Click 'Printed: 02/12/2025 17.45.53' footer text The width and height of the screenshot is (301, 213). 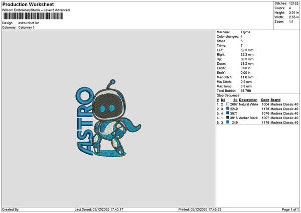(x=200, y=209)
